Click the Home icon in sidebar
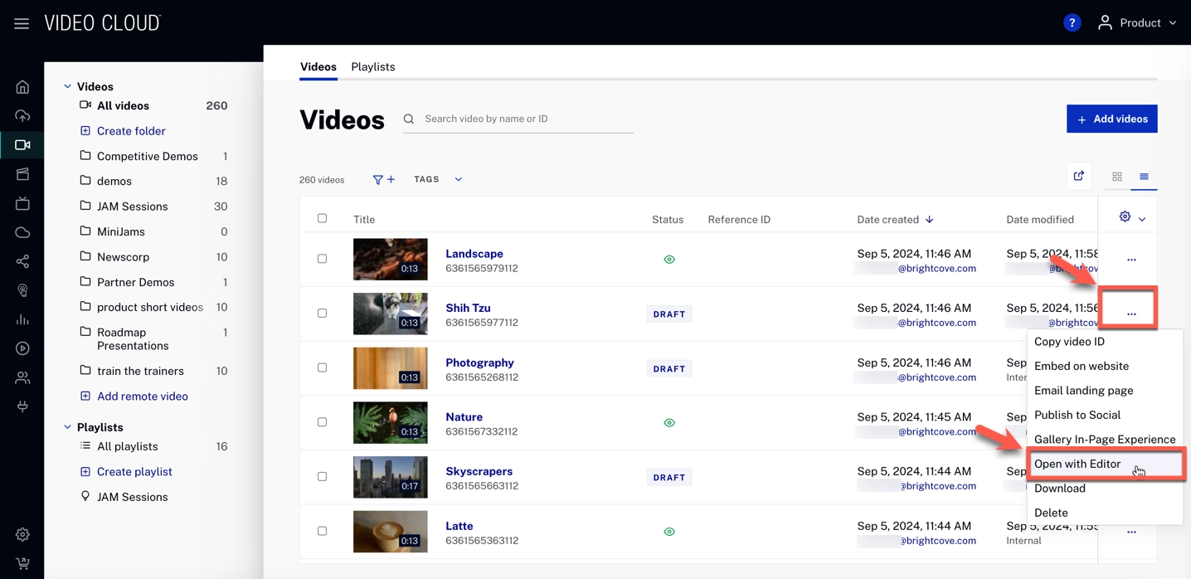 point(22,87)
